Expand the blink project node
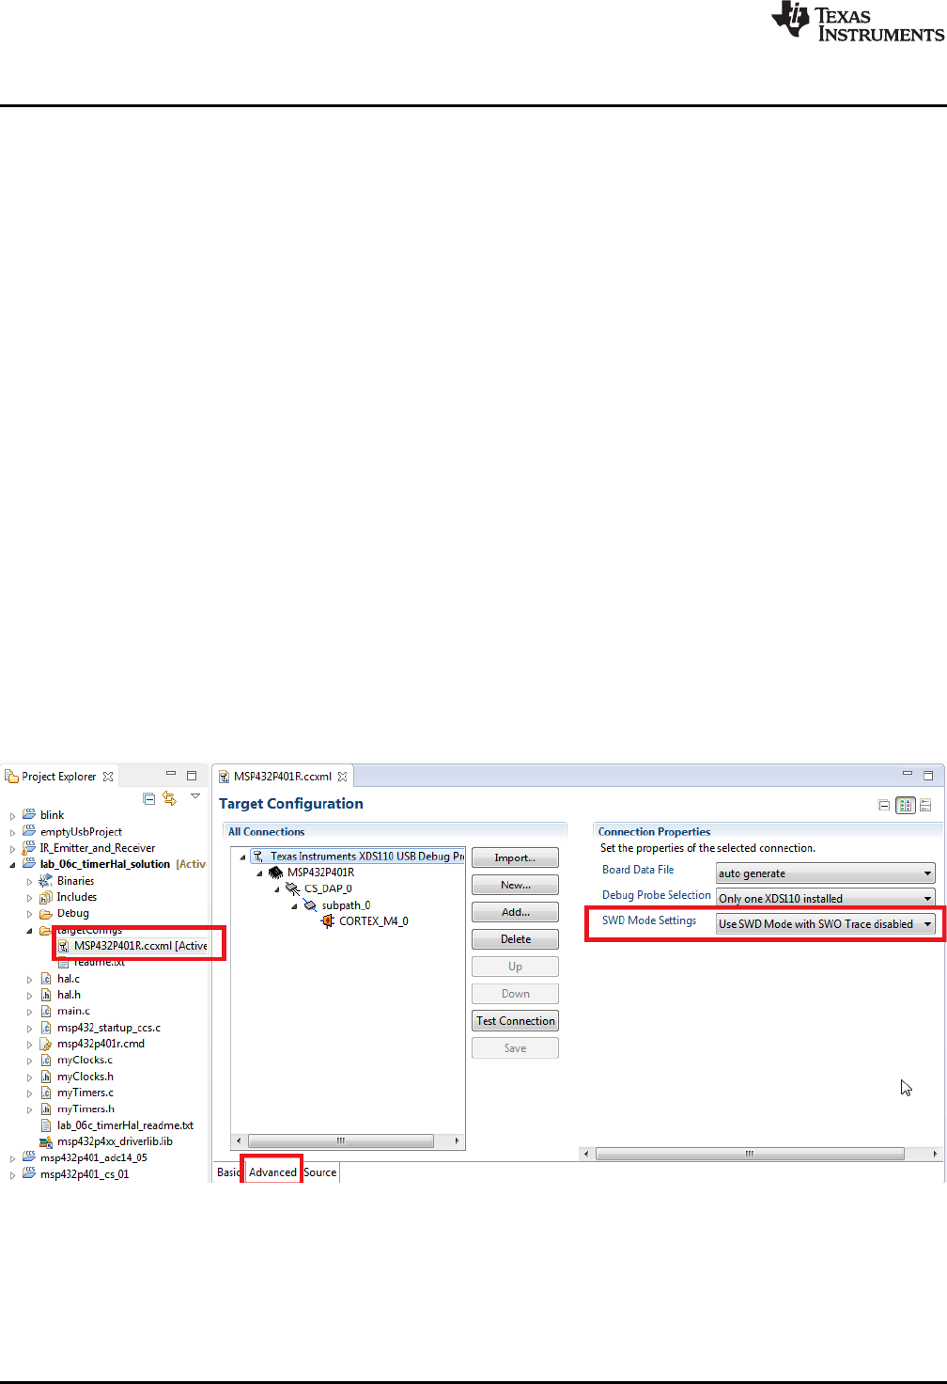947x1384 pixels. tap(13, 815)
